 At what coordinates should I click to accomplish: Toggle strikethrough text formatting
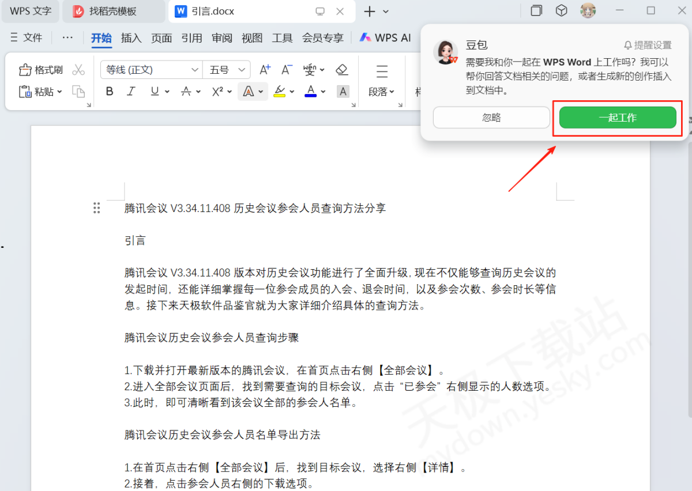[186, 91]
